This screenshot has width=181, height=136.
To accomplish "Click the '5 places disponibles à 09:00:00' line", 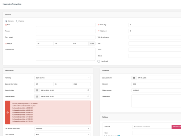I will coord(22,115).
